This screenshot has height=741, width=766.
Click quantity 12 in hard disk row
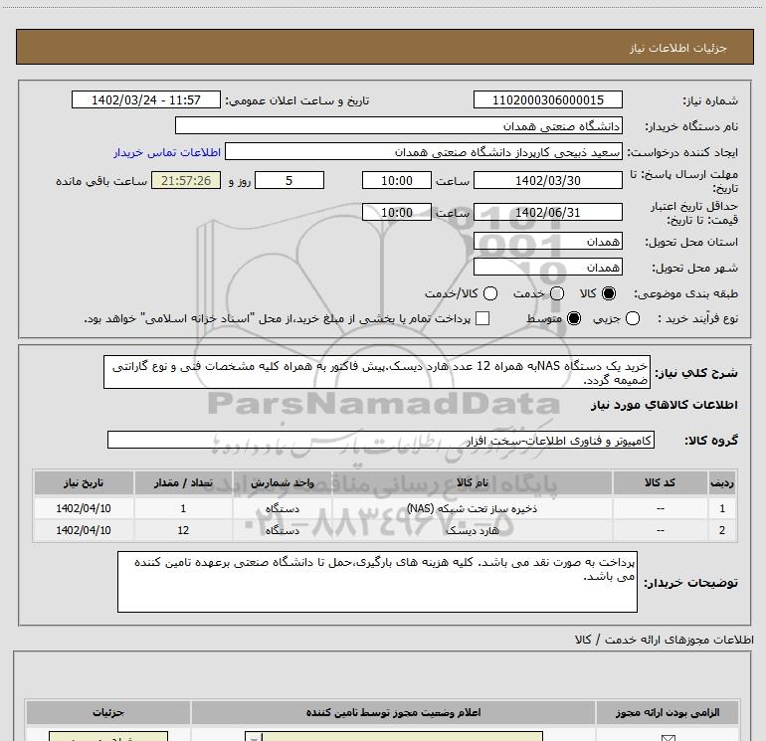(183, 530)
